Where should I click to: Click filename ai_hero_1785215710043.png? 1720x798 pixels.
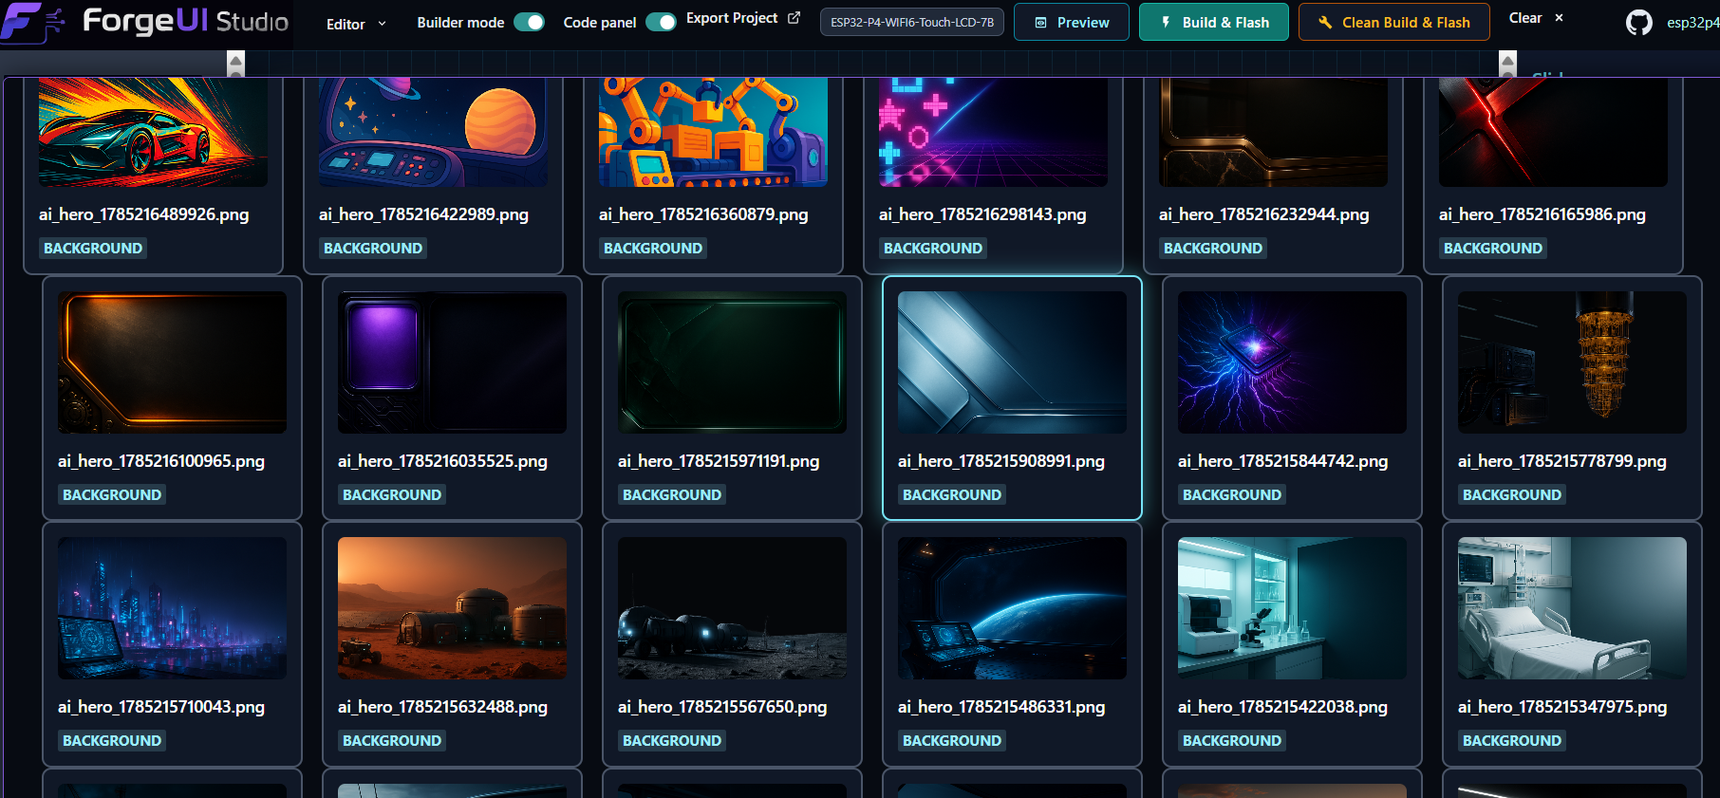coord(161,707)
